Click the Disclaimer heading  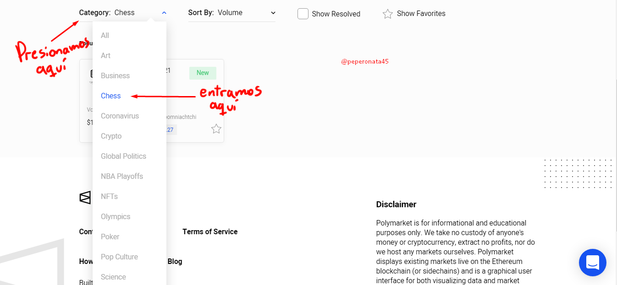(x=396, y=204)
